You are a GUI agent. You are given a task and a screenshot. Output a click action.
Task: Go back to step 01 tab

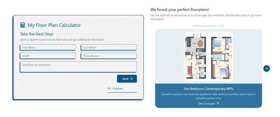(x=35, y=89)
